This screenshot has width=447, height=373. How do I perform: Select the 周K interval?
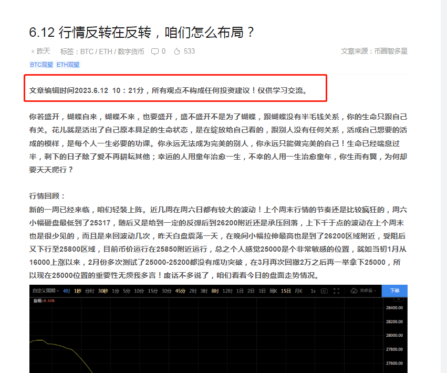tap(273, 291)
